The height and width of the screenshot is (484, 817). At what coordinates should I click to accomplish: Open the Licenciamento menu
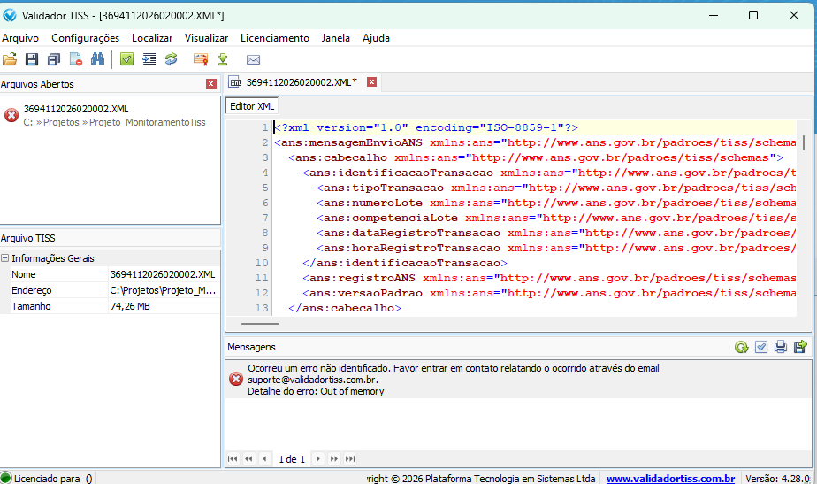pyautogui.click(x=275, y=38)
